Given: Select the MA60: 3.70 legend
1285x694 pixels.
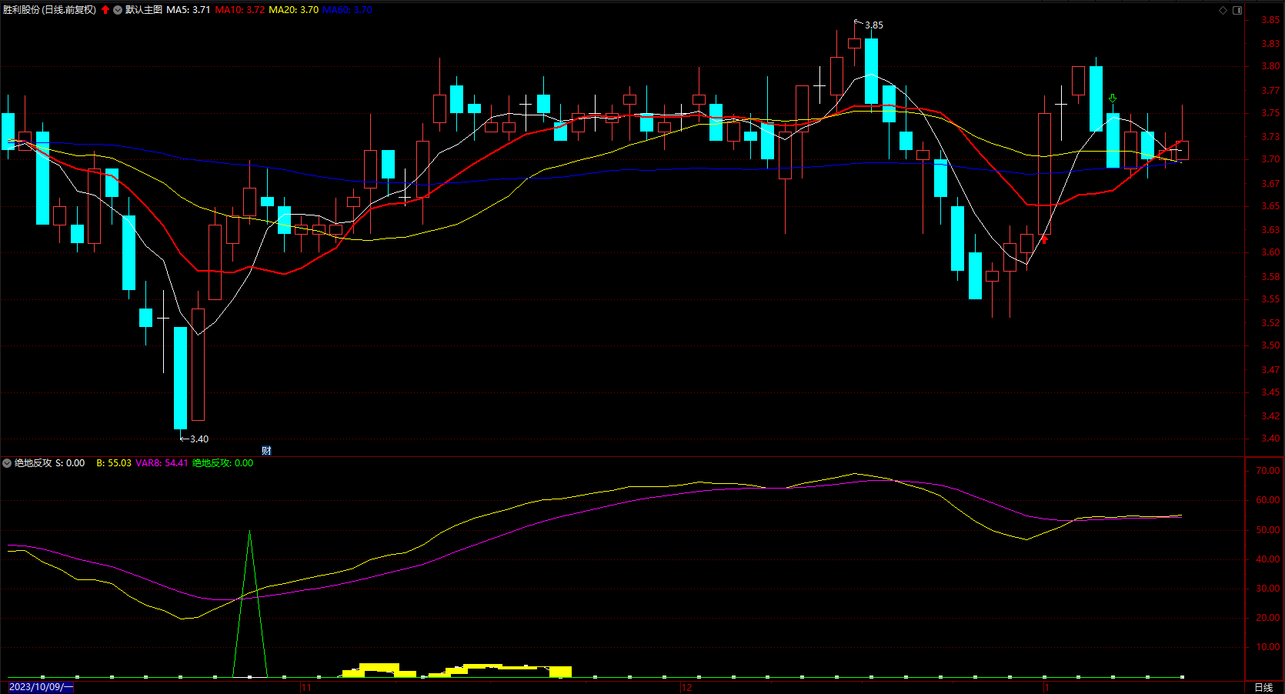Looking at the screenshot, I should coord(347,10).
